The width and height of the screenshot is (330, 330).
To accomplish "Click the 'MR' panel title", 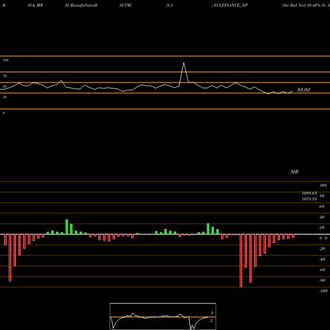I will (294, 172).
